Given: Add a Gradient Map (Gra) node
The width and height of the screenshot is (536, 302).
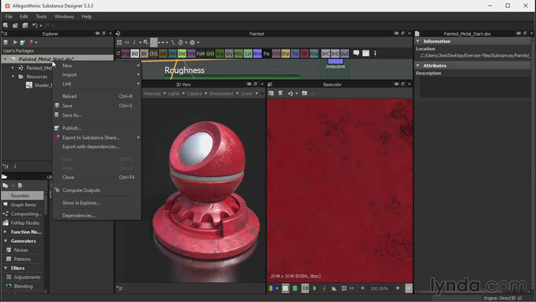Looking at the screenshot, I should coord(219,54).
